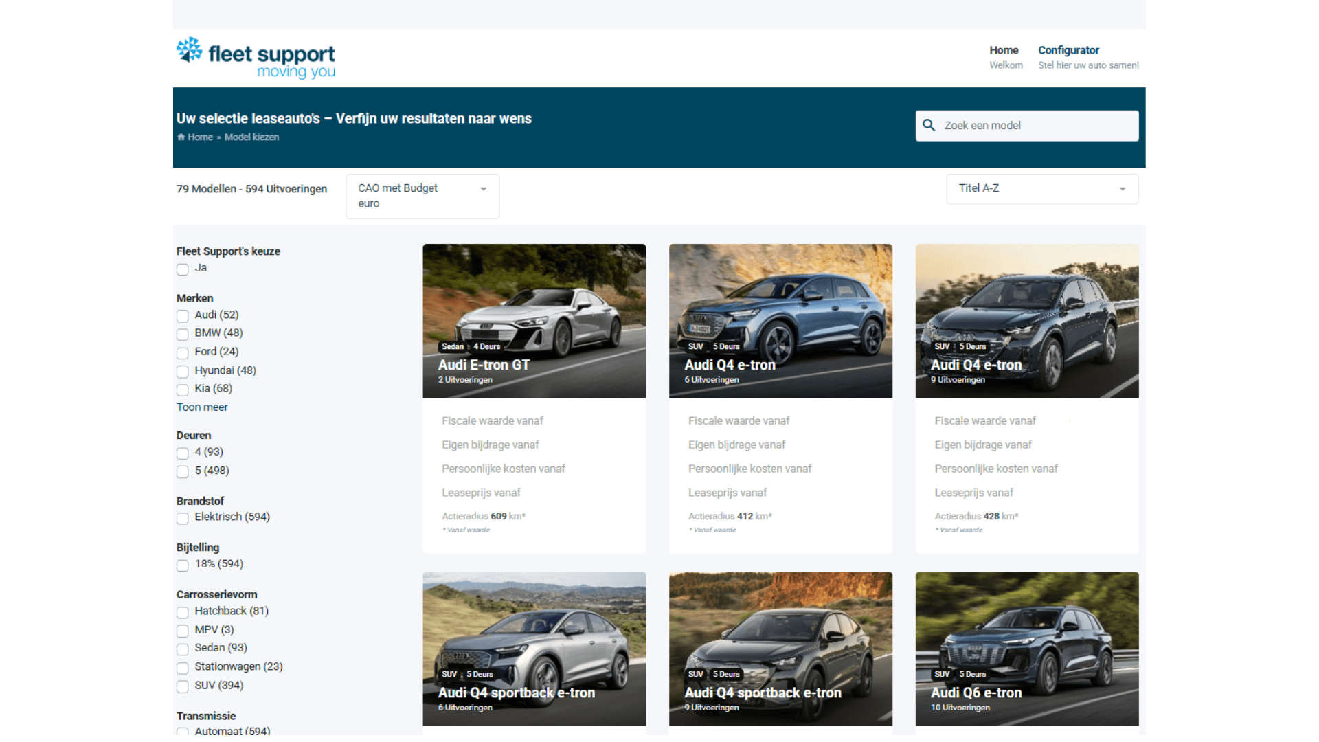Toggle the MPV (3) checkbox
The width and height of the screenshot is (1319, 742).
(182, 631)
